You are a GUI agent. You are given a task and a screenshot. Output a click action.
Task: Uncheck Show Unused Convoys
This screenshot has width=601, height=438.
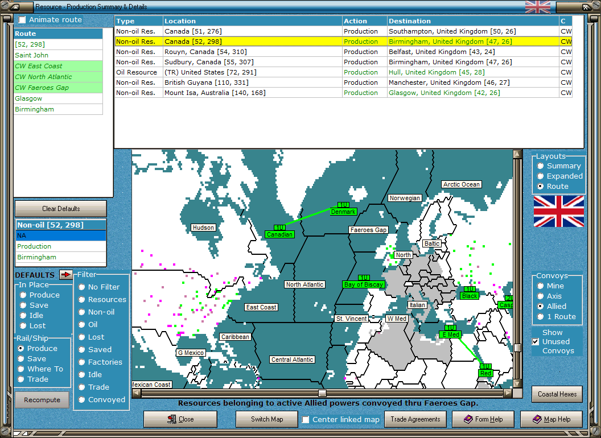[535, 342]
